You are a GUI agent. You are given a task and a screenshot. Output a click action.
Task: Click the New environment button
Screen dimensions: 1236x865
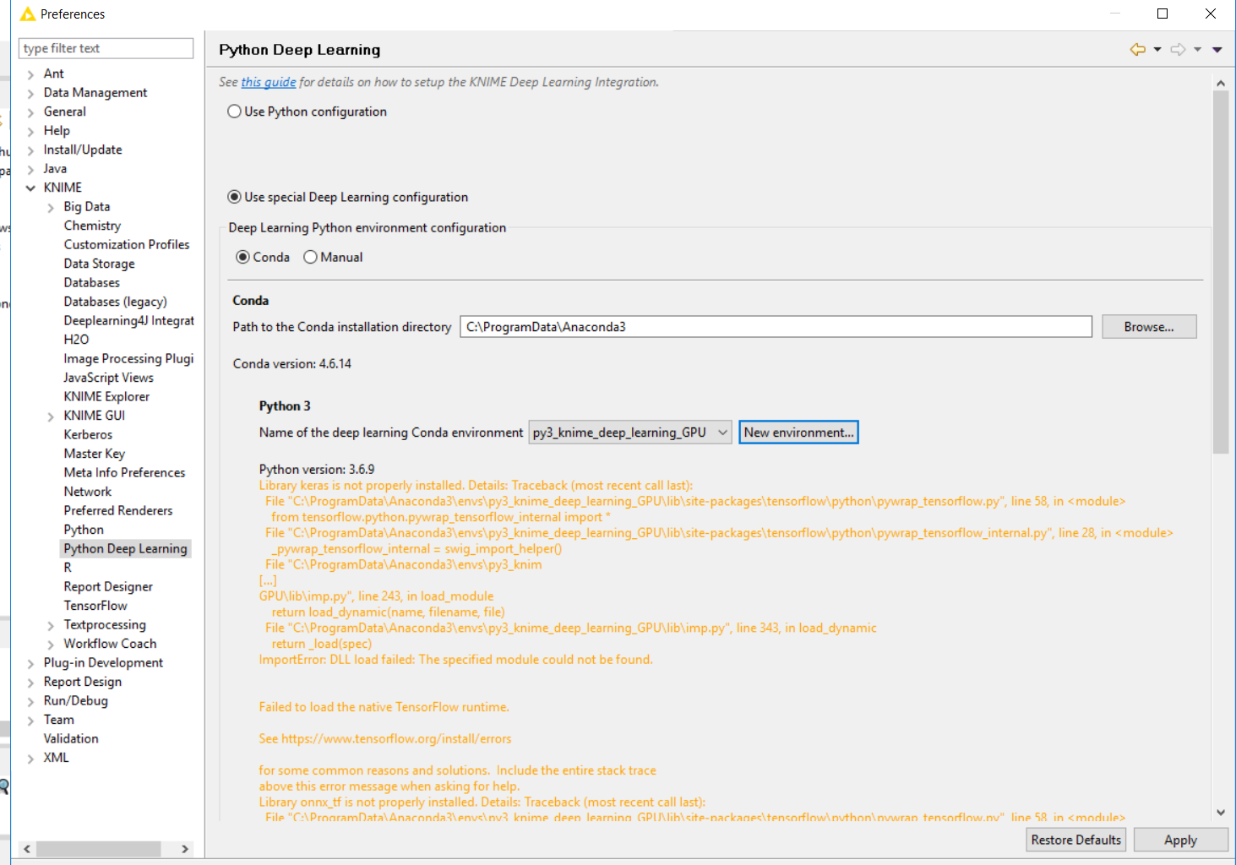798,432
